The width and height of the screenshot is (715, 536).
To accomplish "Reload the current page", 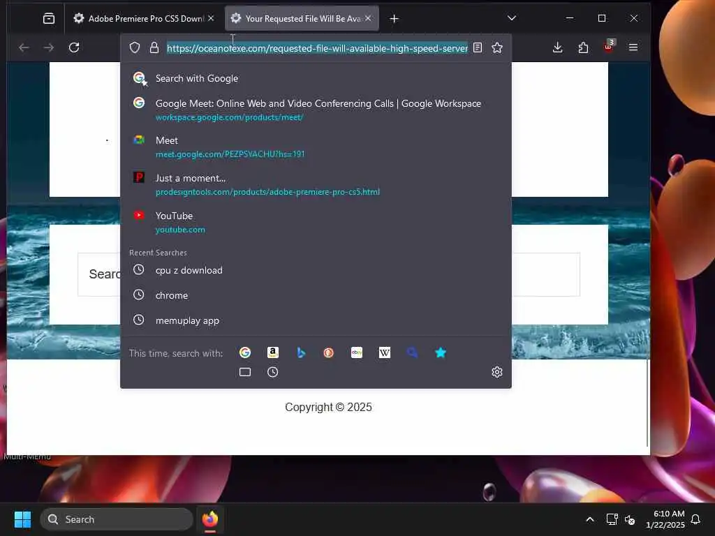I will (74, 47).
